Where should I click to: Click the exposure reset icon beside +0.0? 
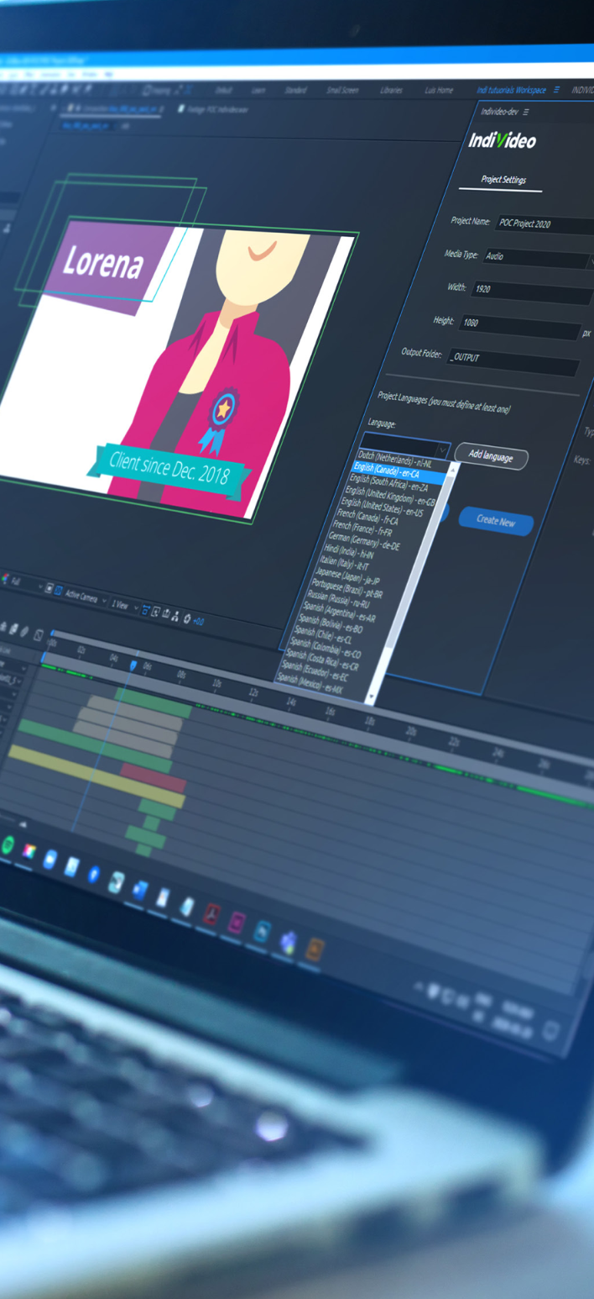187,618
